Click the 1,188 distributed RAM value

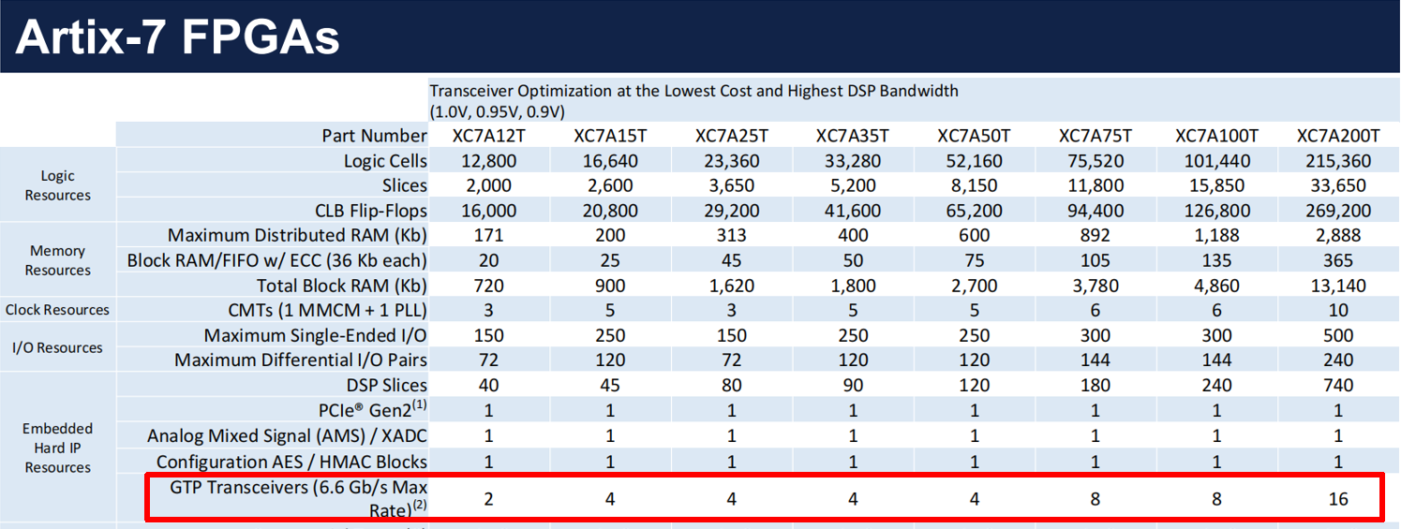click(x=1217, y=235)
